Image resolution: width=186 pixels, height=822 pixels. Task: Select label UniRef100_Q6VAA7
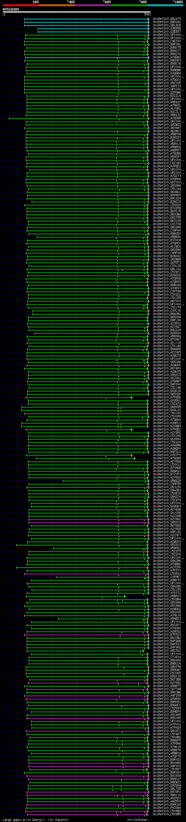pyautogui.click(x=167, y=128)
